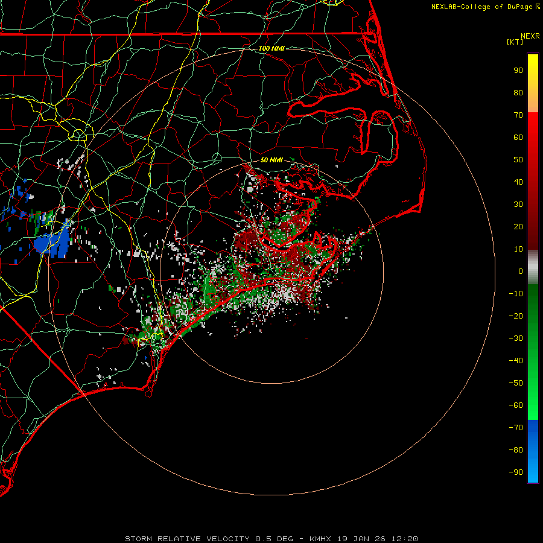Click the -90 knot scale value
This screenshot has height=543, width=543.
point(516,472)
